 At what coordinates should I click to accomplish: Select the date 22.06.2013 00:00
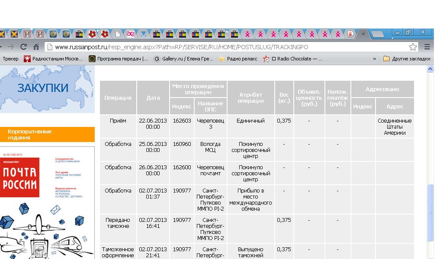click(x=153, y=126)
